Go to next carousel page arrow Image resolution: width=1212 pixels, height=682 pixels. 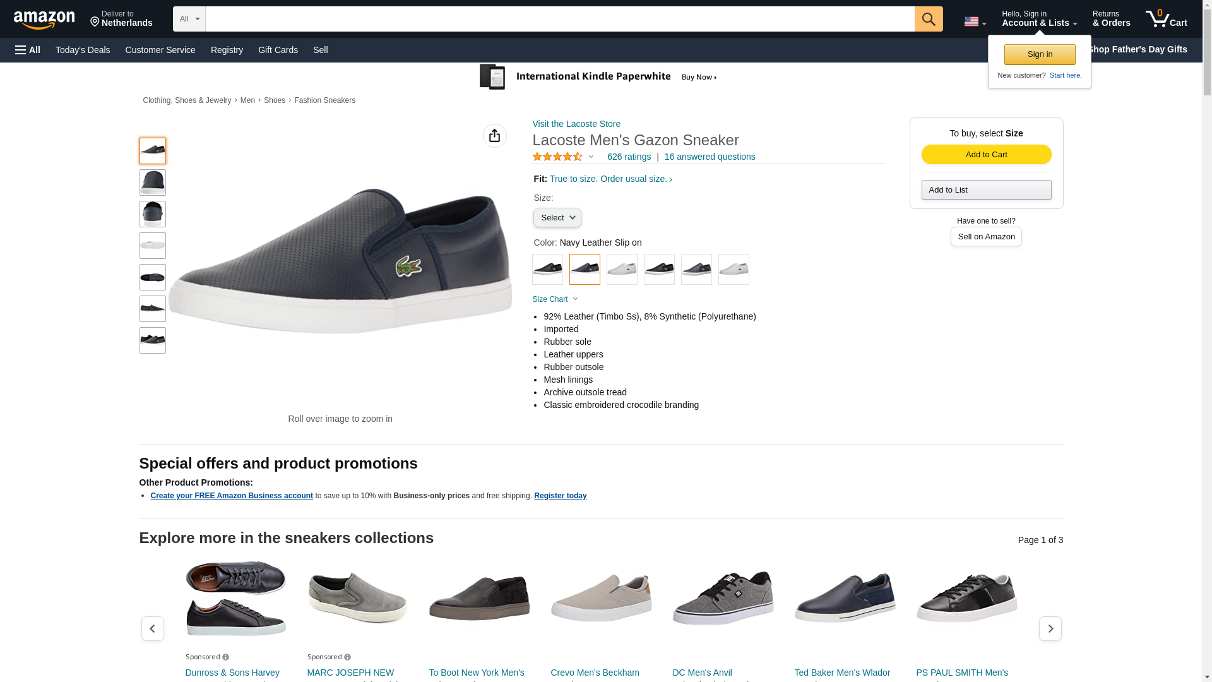(1050, 628)
